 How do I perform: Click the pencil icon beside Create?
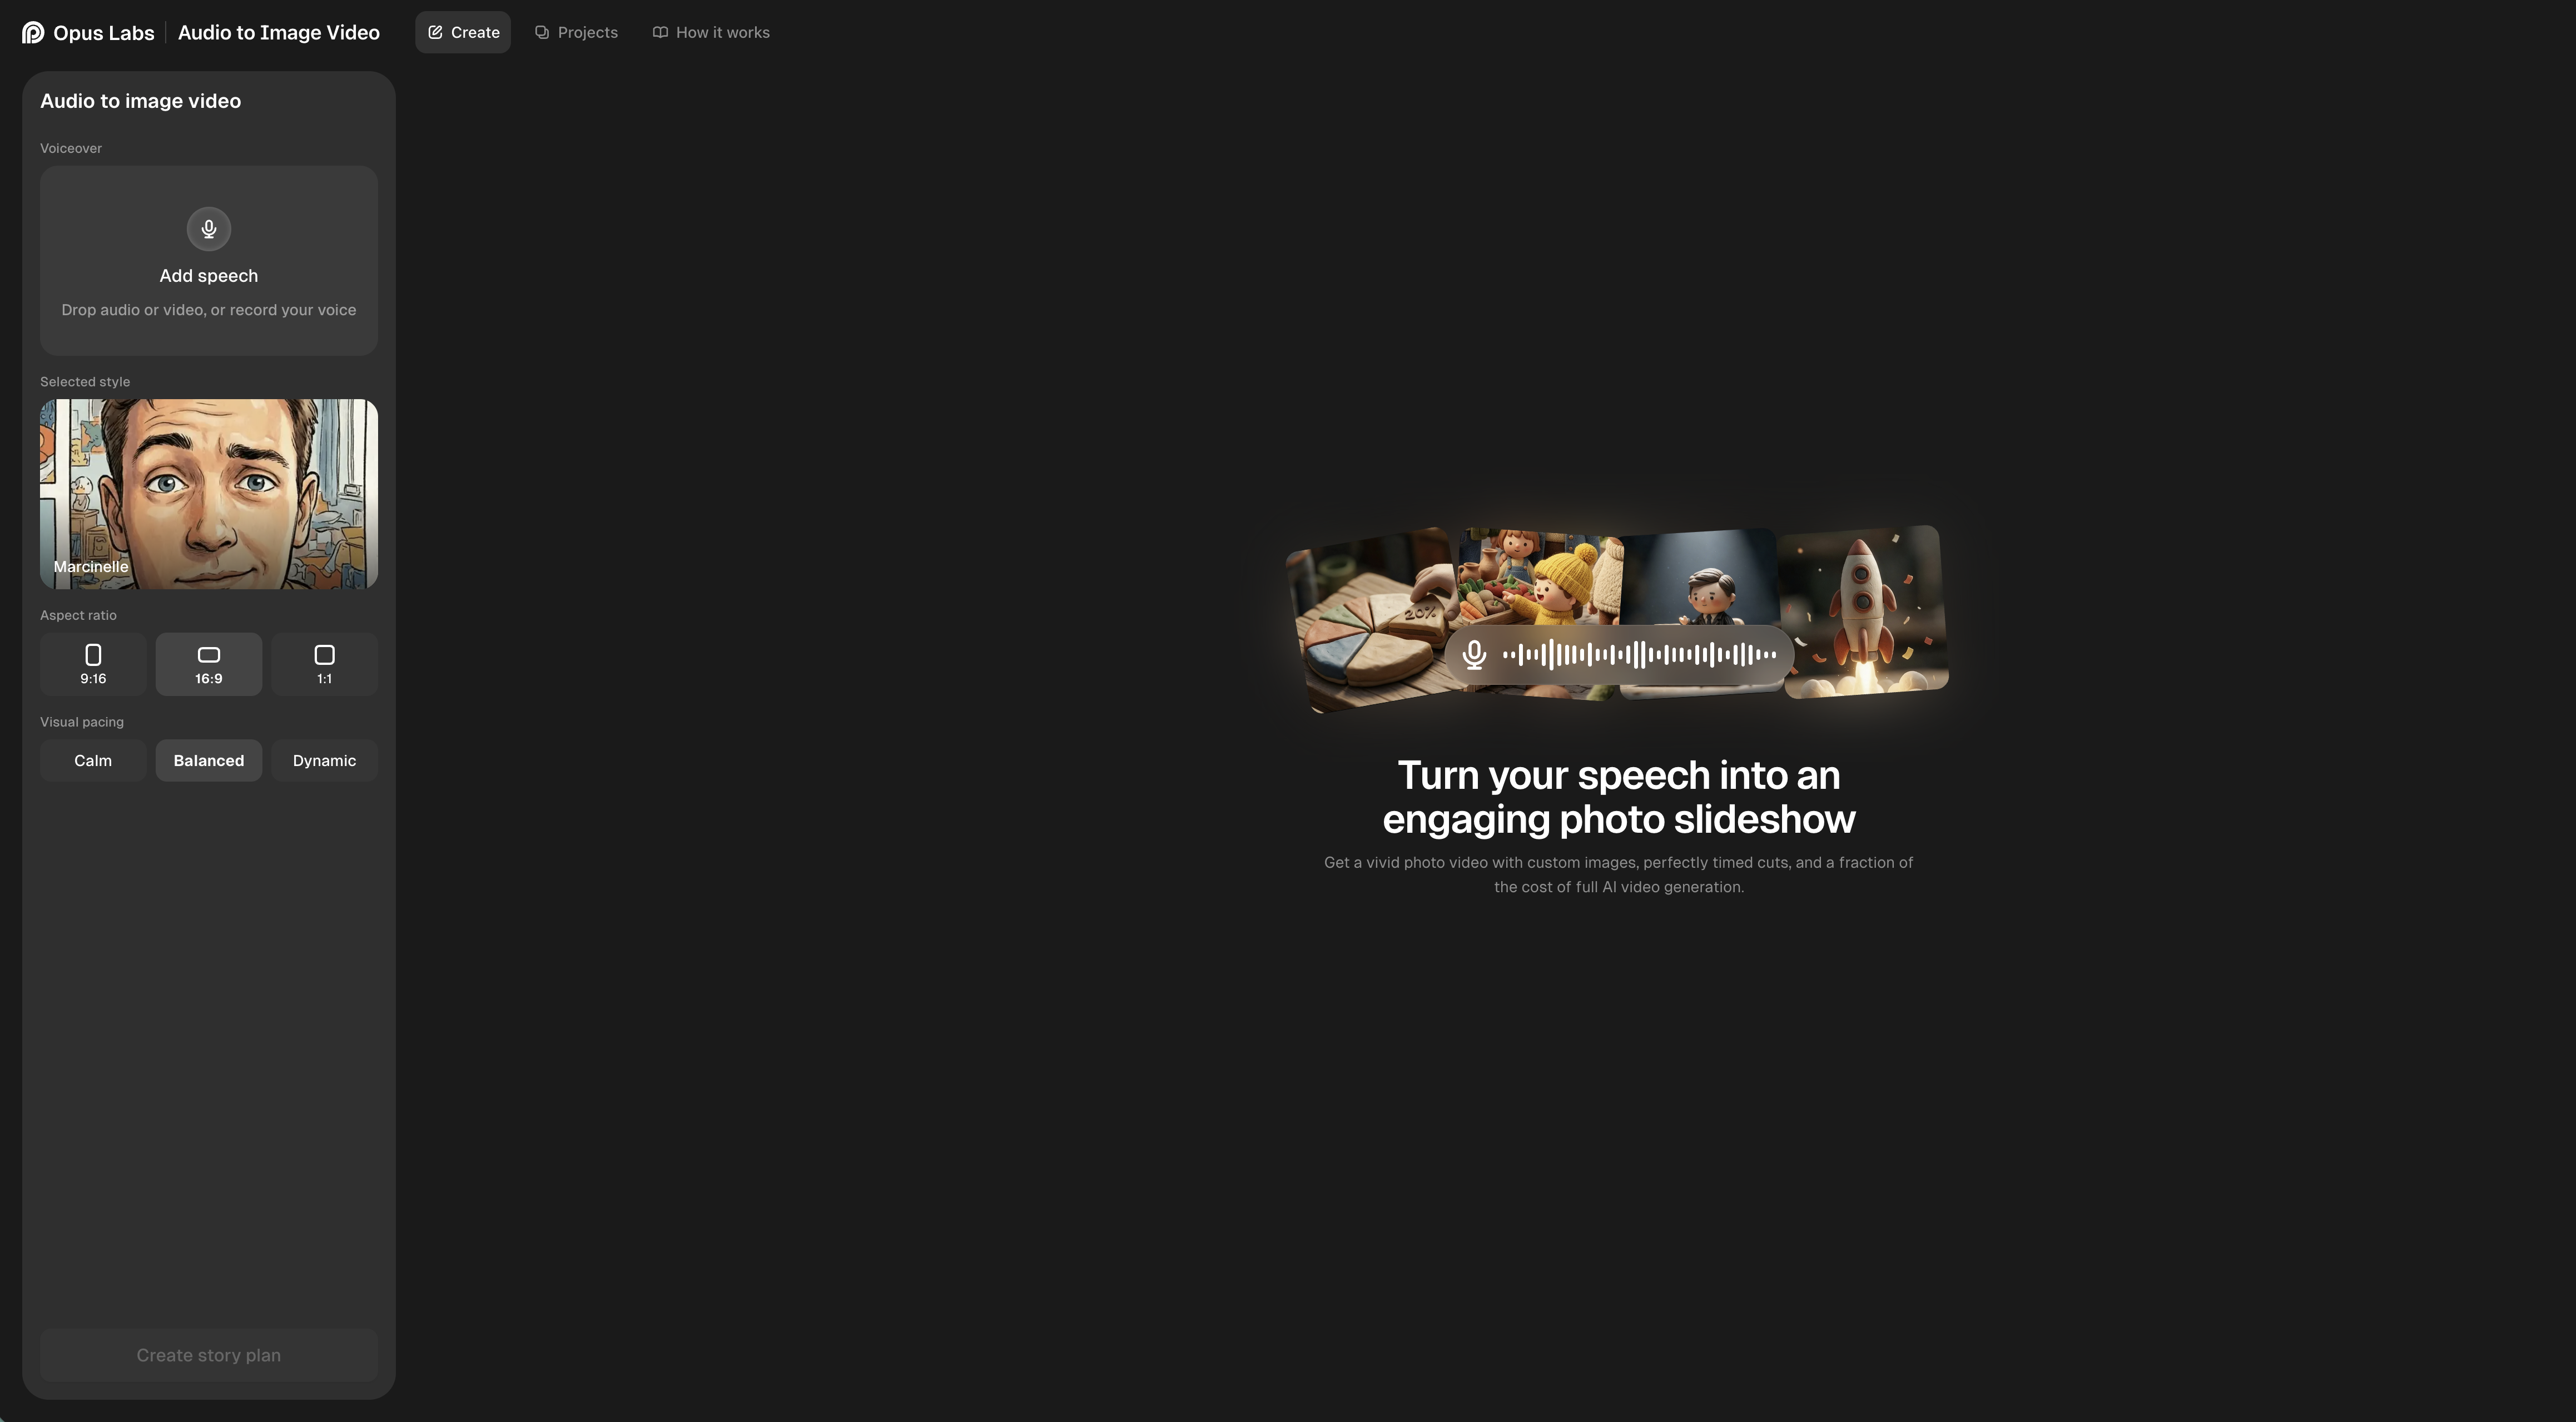coord(435,32)
